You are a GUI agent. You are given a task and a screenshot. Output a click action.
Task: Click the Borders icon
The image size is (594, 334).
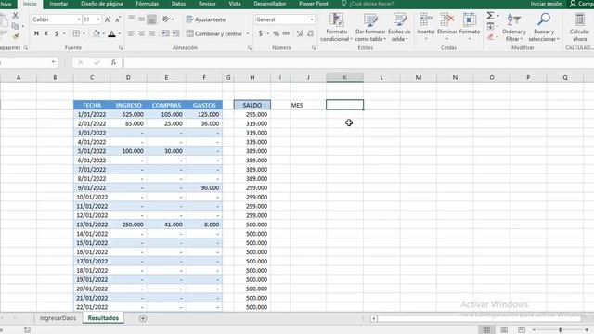tap(76, 33)
